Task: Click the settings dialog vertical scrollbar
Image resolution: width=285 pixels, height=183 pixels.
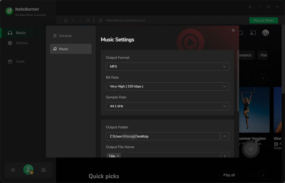Action: 238,81
